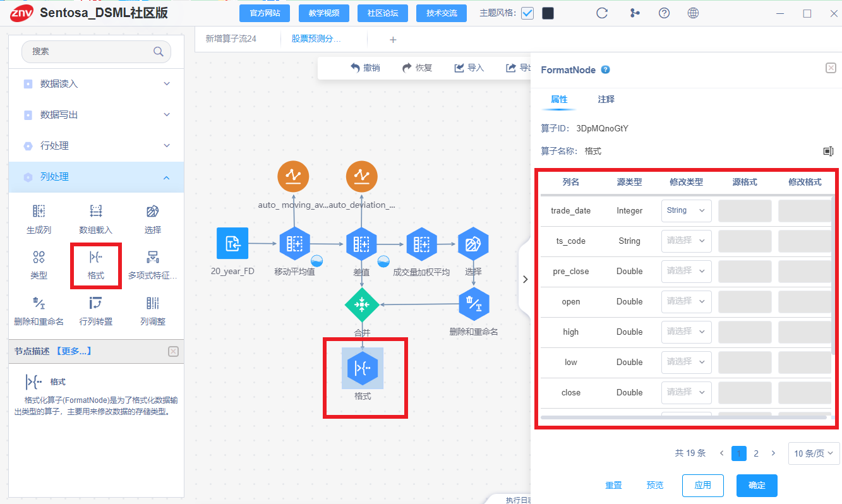This screenshot has height=504, width=842.
Task: Open the 教学视频 button
Action: coord(324,13)
